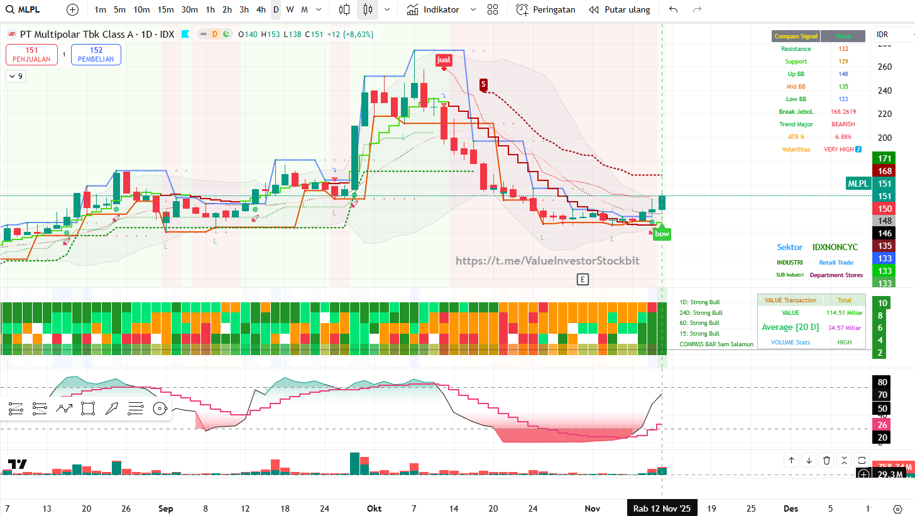Image resolution: width=915 pixels, height=516 pixels.
Task: Click the 151 PENJUALAN sell button
Action: pyautogui.click(x=32, y=55)
